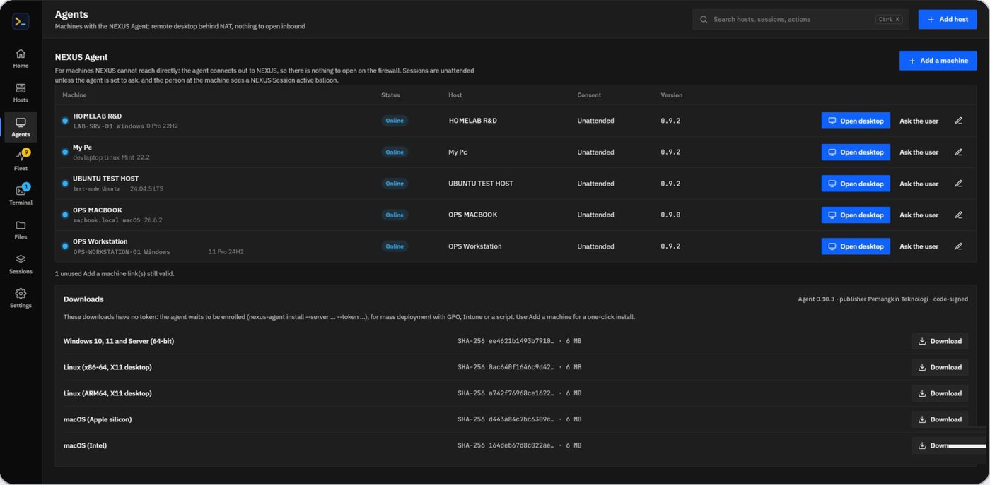Click SHA-256 a742f76968ce1622 hash text
990x485 pixels.
tap(506, 393)
